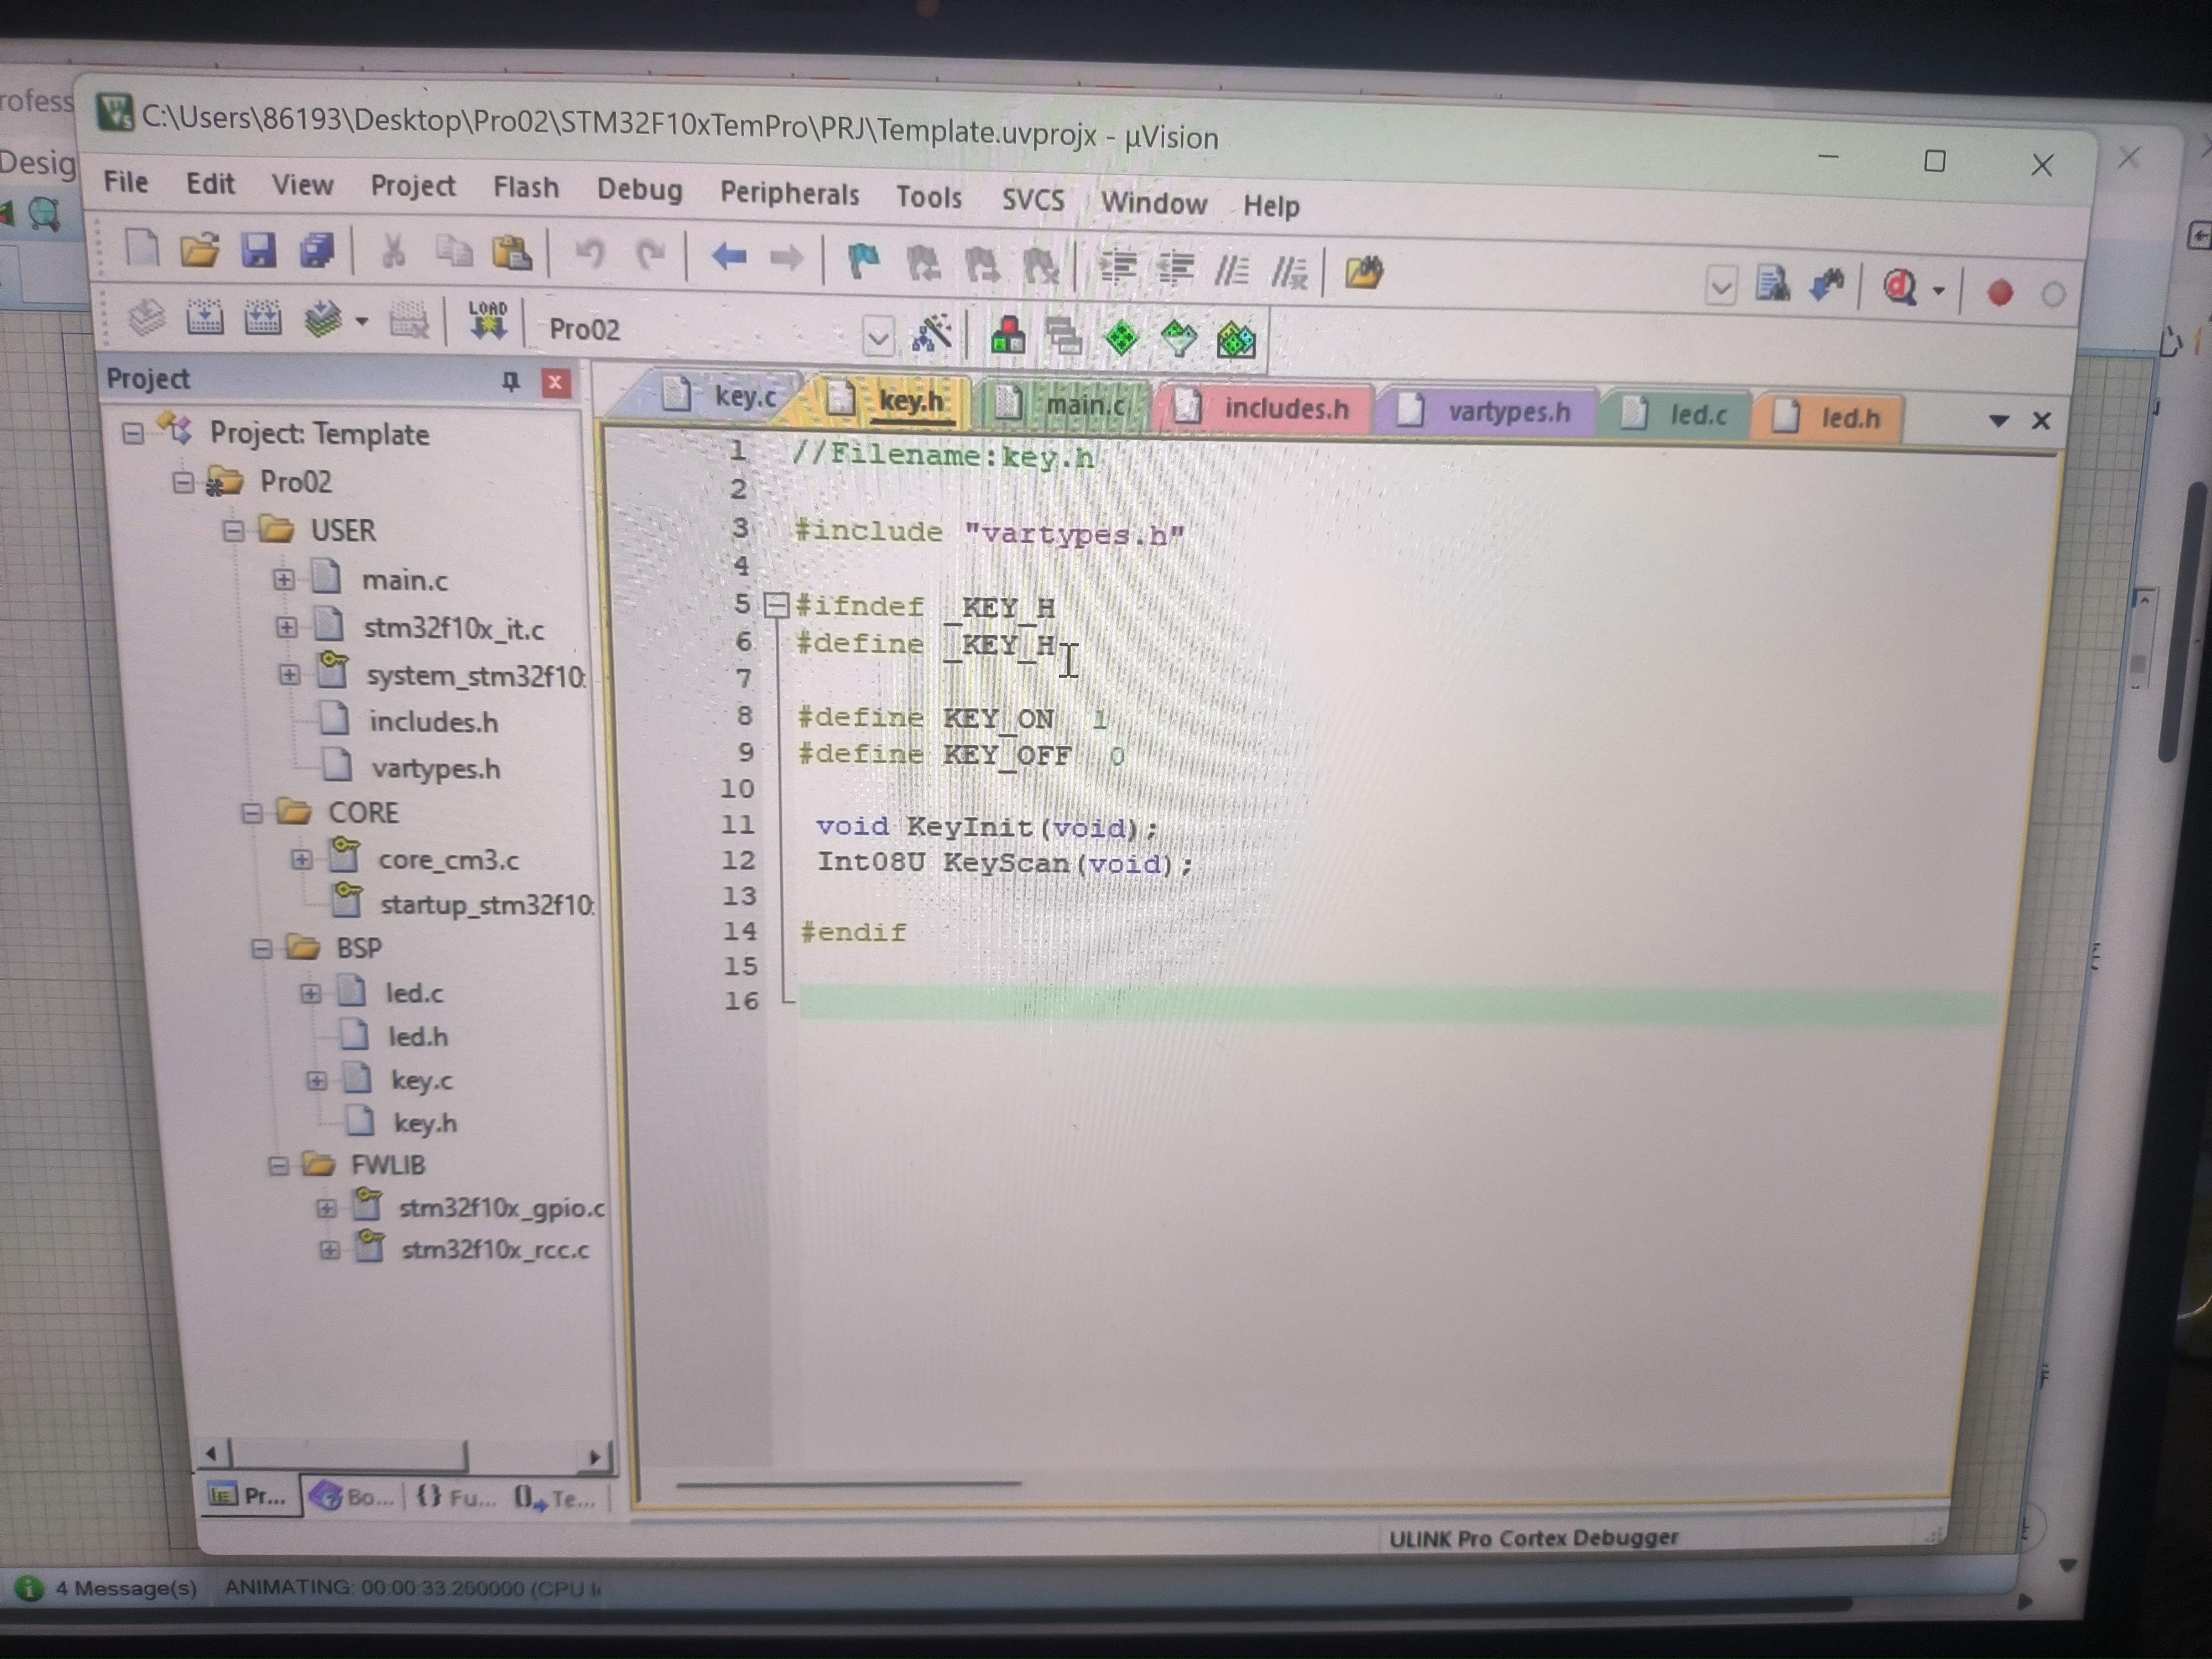Image resolution: width=2212 pixels, height=1659 pixels.
Task: Toggle pin on Project panel
Action: tap(511, 381)
